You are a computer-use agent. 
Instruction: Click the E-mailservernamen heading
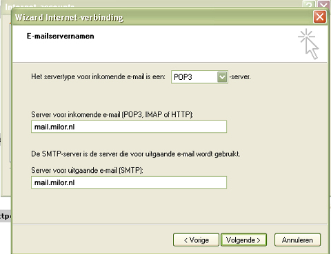(x=61, y=36)
